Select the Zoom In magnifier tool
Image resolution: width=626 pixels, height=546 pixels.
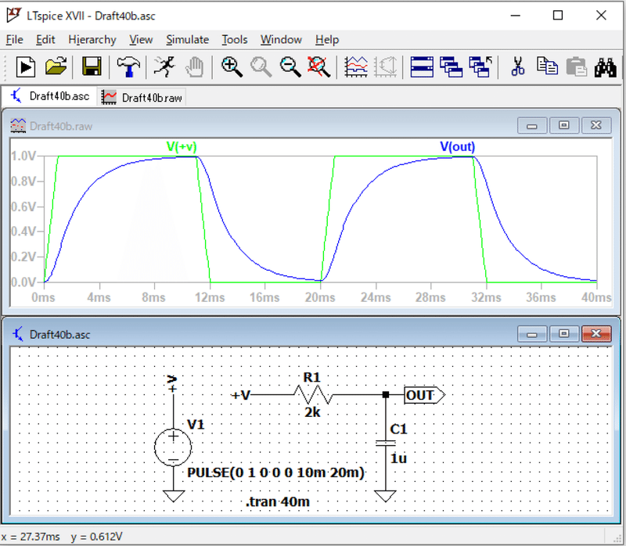[232, 66]
